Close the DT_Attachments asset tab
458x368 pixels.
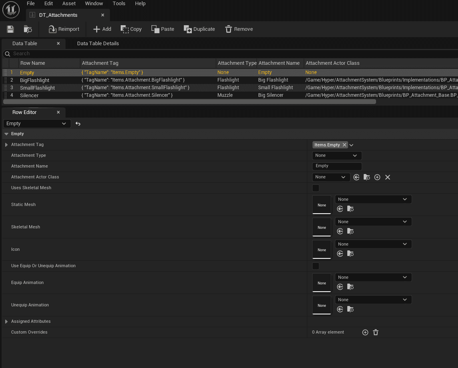coord(103,15)
